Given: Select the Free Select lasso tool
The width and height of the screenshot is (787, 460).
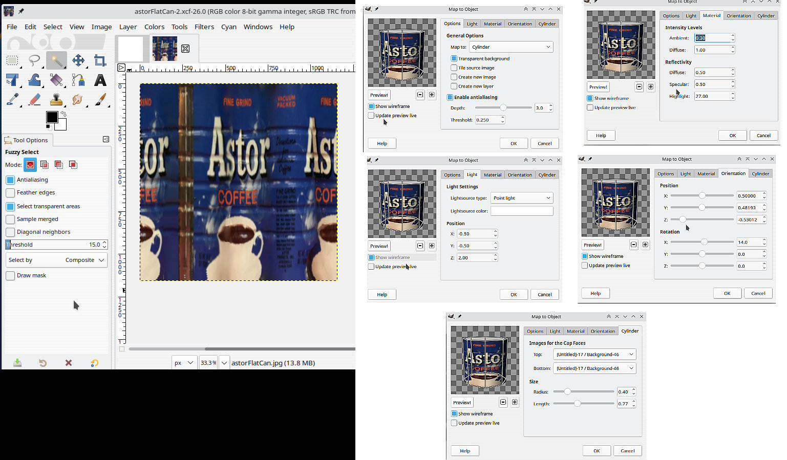Looking at the screenshot, I should click(34, 61).
